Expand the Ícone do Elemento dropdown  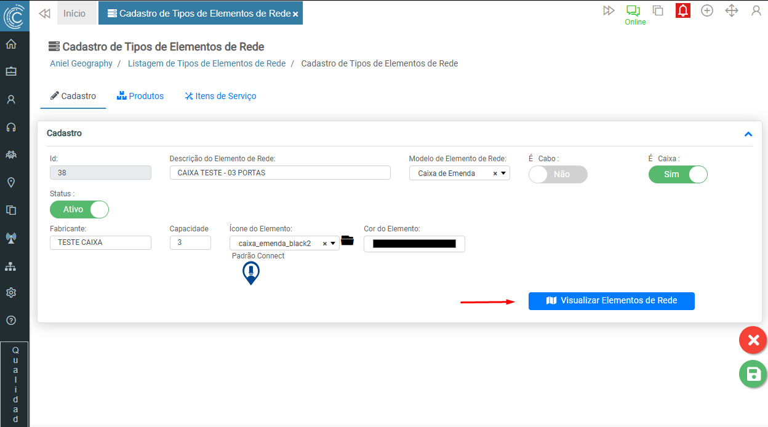333,244
